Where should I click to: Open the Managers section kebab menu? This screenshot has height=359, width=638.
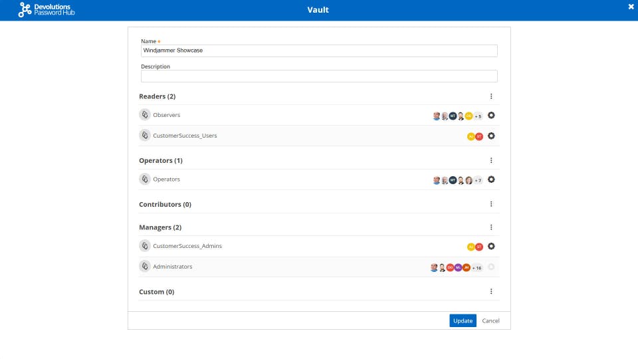click(x=491, y=227)
